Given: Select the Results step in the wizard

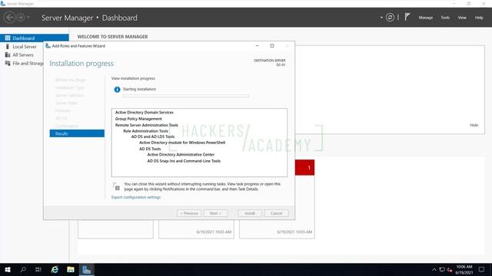Looking at the screenshot, I should click(77, 133).
